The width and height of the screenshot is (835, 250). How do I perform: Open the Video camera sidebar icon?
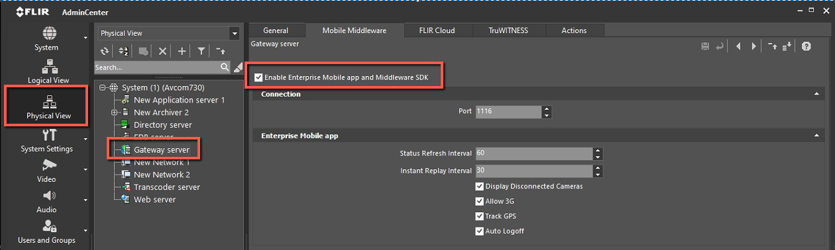click(x=48, y=165)
